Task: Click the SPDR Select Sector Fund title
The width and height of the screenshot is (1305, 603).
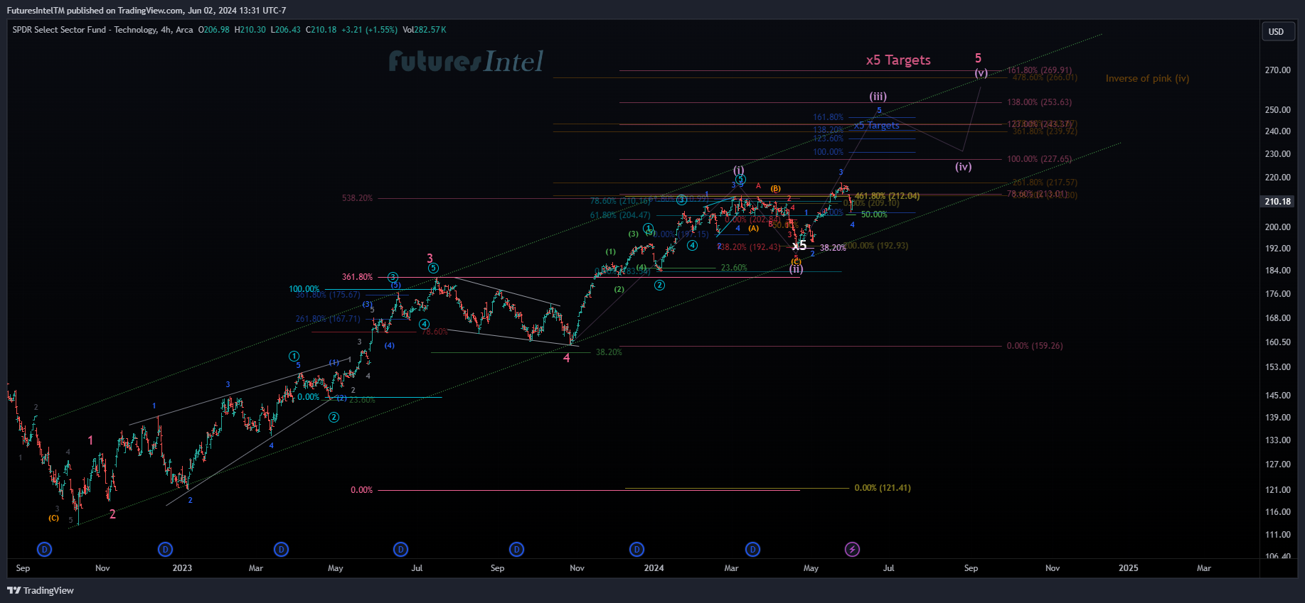Action: click(102, 30)
